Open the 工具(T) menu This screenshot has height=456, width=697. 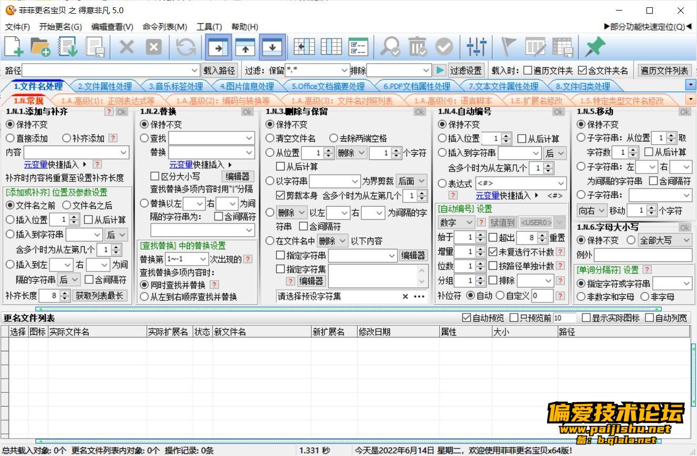click(209, 27)
